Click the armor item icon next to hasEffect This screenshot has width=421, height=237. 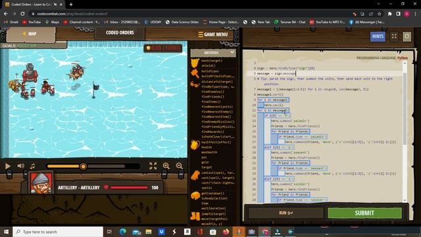pyautogui.click(x=195, y=145)
